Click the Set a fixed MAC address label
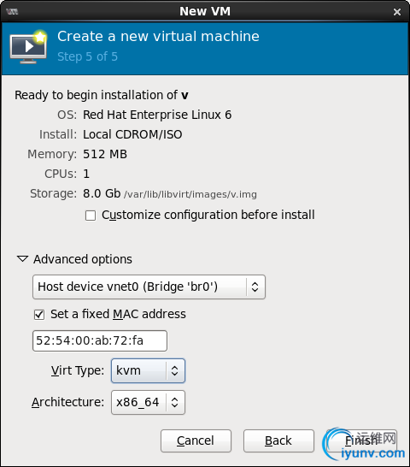This screenshot has width=410, height=467. (118, 314)
